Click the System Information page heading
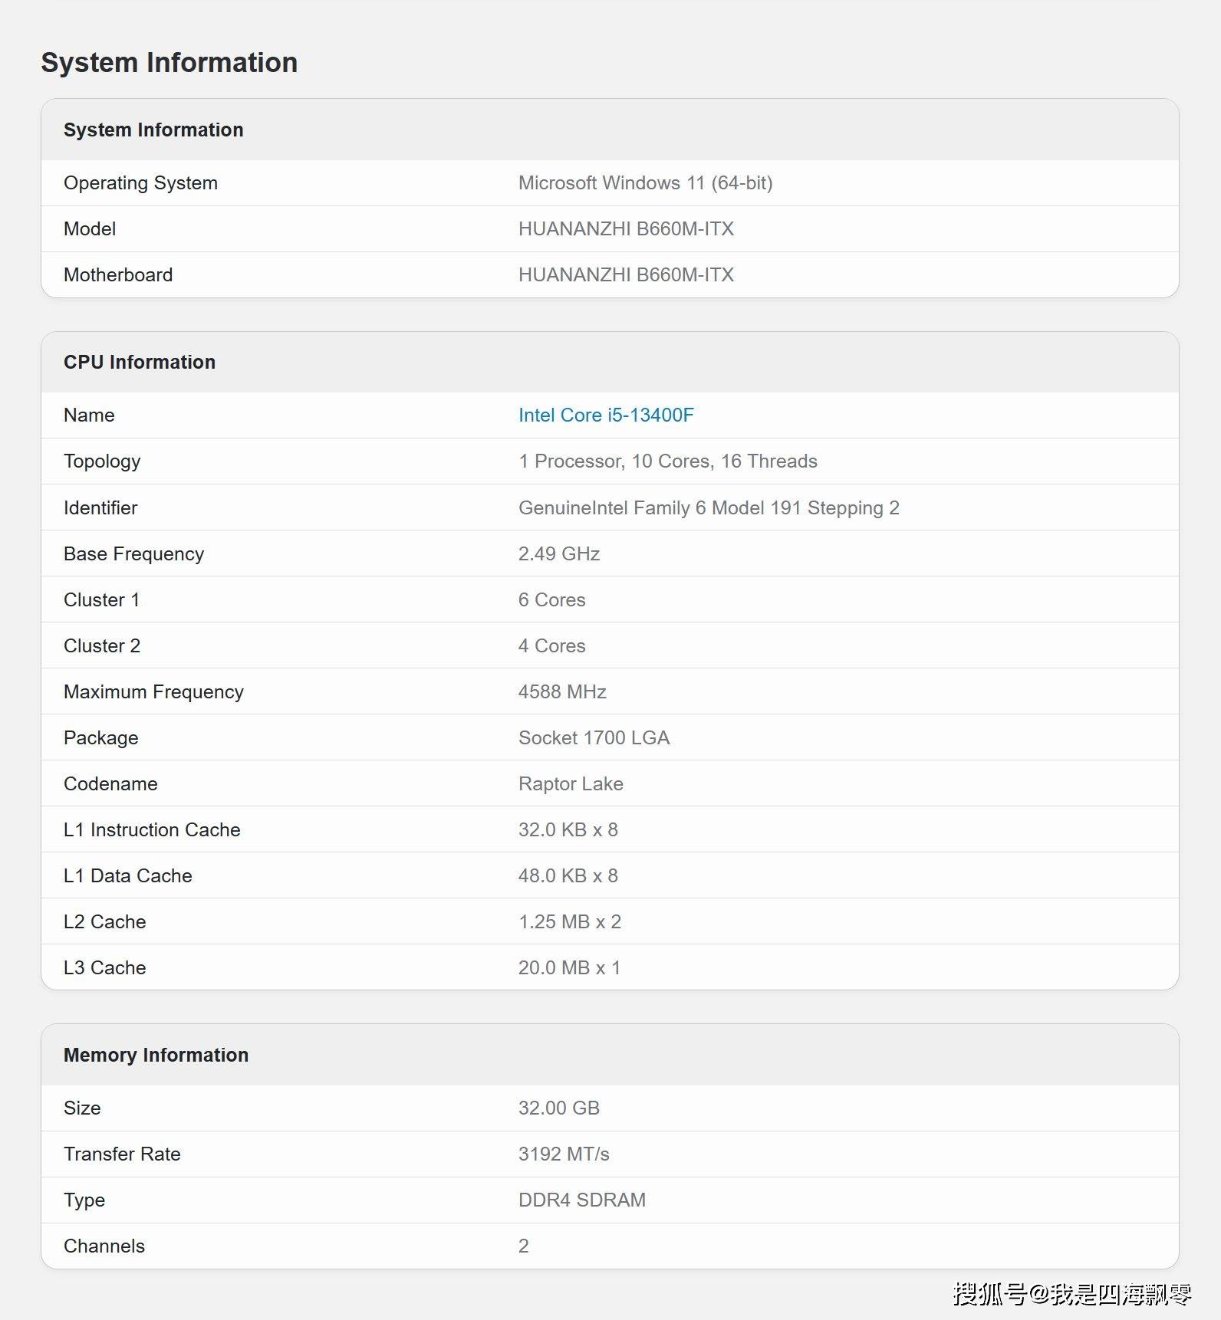Screen dimensions: 1221x1320 point(169,63)
